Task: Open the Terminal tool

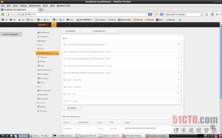Action: pyautogui.click(x=43, y=99)
